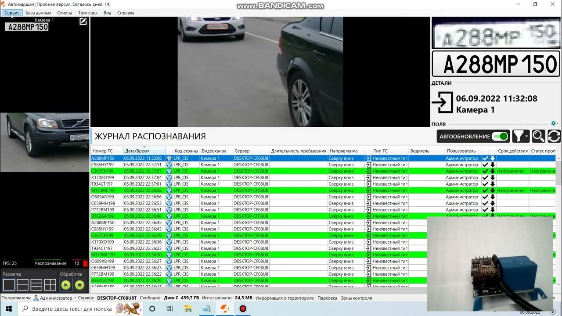Open the Поля gear settings dropdown
562x316 pixels.
click(x=554, y=124)
